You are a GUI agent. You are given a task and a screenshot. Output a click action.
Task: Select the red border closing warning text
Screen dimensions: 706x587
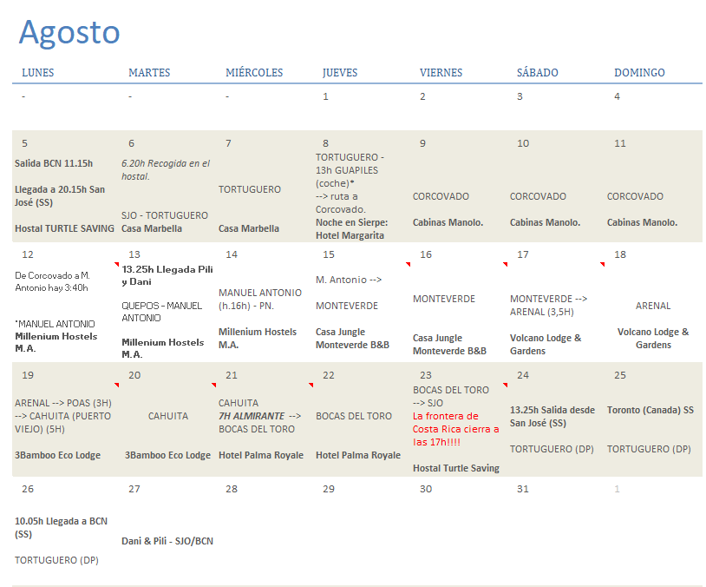tap(456, 429)
